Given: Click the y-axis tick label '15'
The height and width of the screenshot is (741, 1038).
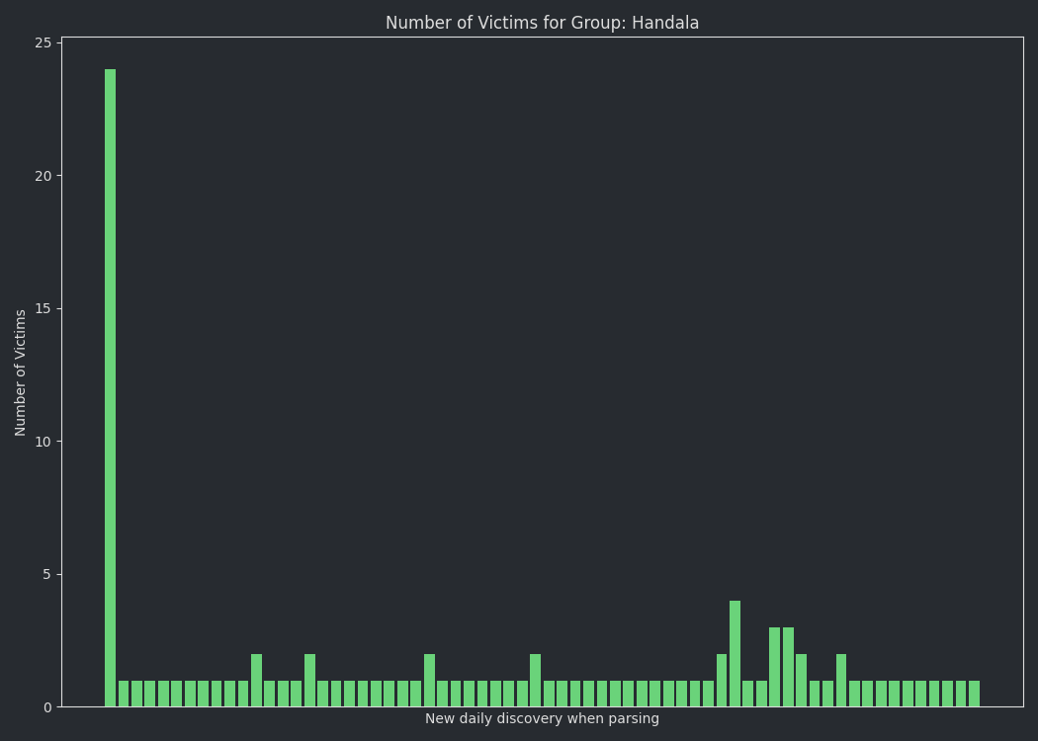Looking at the screenshot, I should (43, 309).
